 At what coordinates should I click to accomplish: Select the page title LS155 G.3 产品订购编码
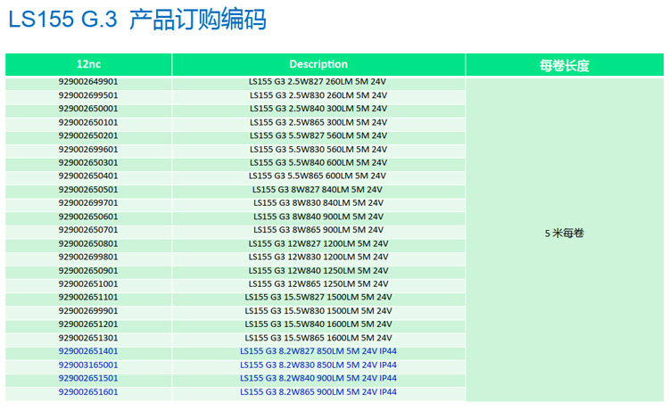tap(137, 20)
